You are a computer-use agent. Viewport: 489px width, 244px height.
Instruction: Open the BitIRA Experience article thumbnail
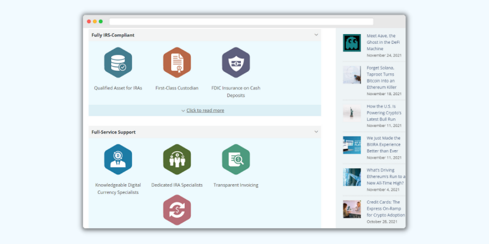[x=352, y=145]
